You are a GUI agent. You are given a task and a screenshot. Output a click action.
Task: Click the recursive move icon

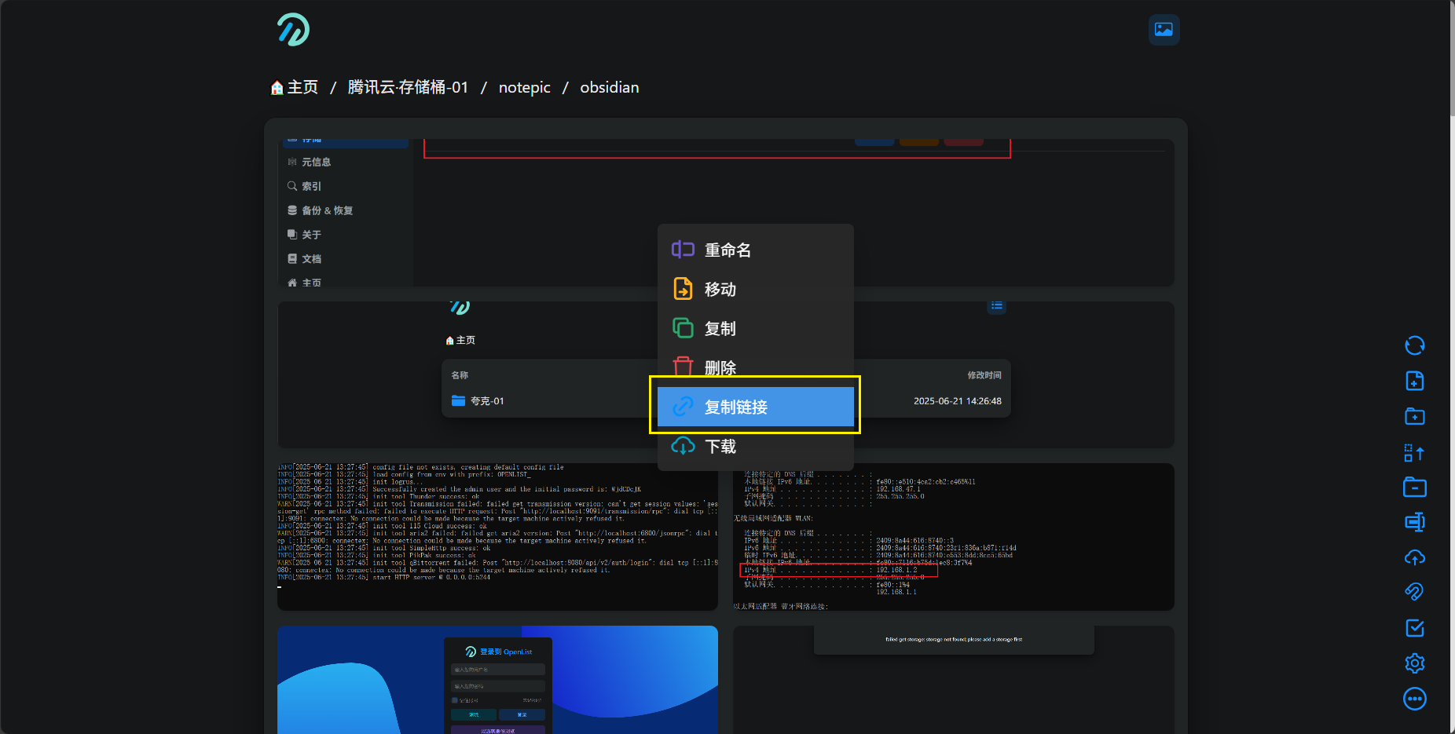click(x=1414, y=452)
